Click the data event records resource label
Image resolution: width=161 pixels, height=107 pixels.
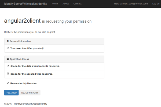point(35,66)
